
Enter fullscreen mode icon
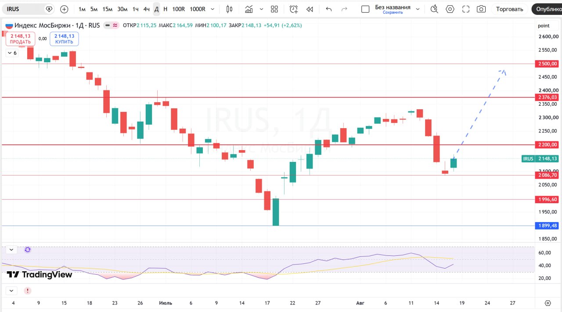click(x=466, y=9)
